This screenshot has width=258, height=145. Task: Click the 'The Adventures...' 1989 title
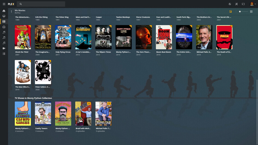click(x=22, y=17)
